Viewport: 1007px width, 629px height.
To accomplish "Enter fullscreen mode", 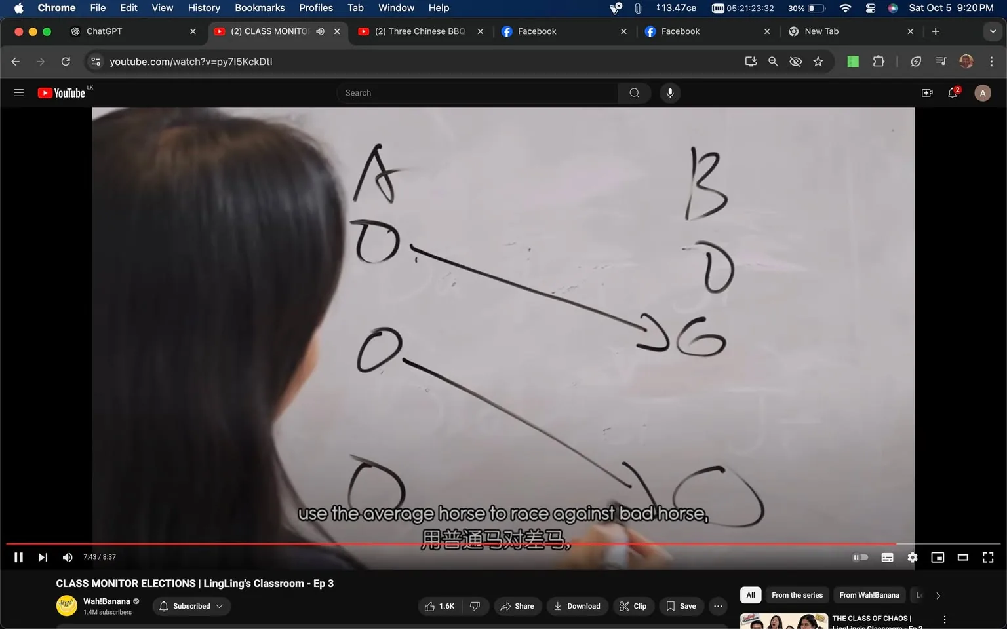I will point(987,557).
